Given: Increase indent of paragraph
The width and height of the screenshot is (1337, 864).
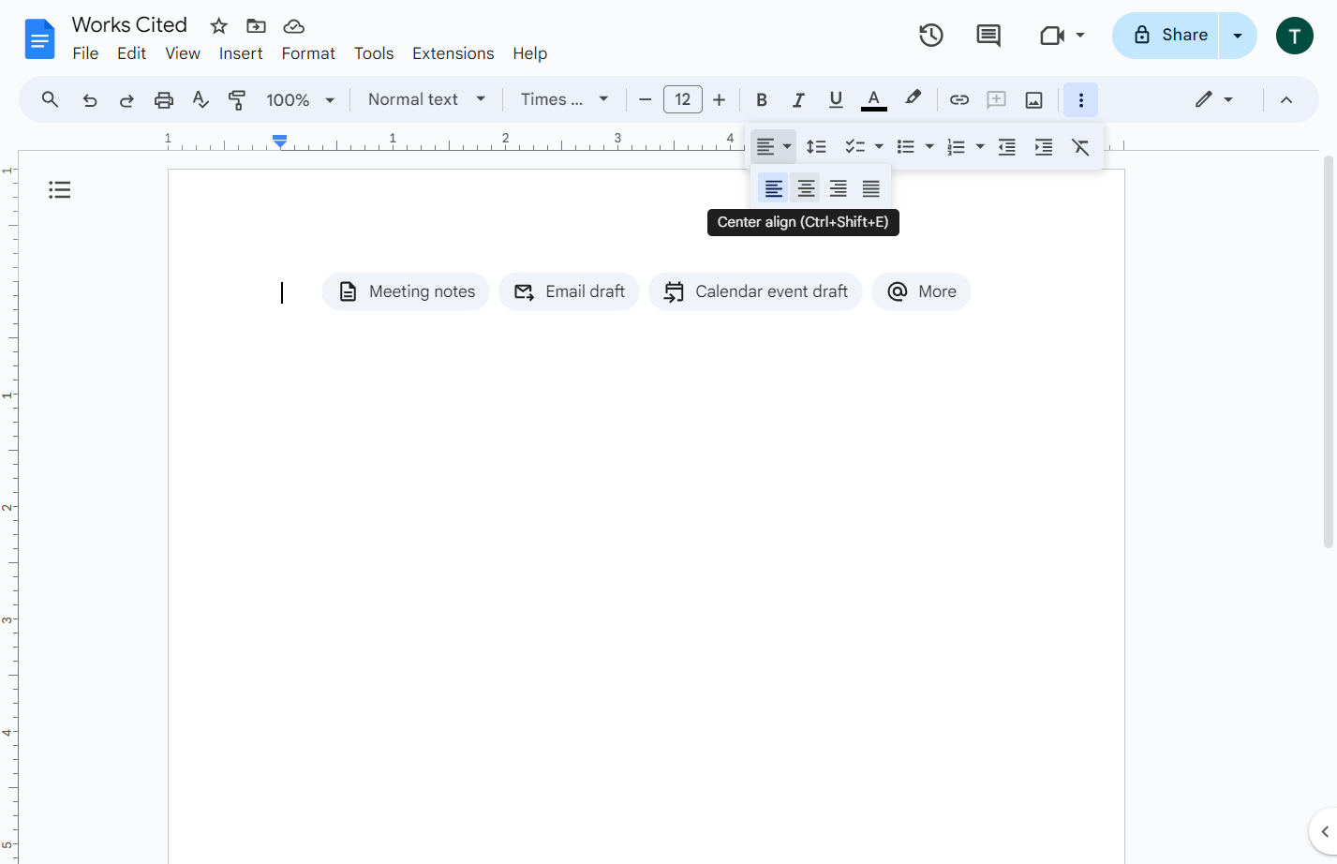Looking at the screenshot, I should 1044,147.
